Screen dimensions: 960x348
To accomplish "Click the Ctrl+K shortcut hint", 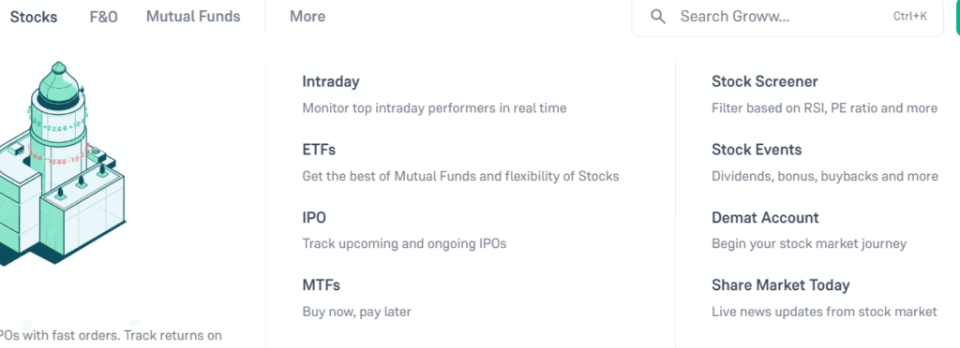I will point(909,17).
